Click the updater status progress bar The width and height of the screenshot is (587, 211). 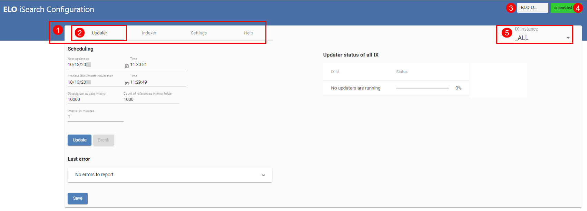pos(422,88)
